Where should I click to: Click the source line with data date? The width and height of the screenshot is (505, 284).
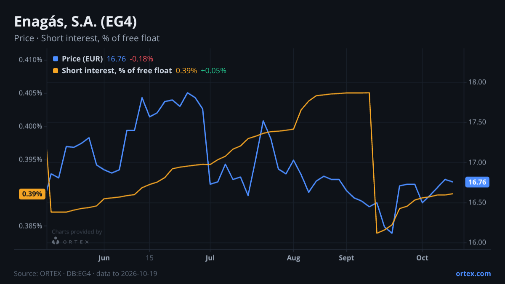[x=85, y=273]
